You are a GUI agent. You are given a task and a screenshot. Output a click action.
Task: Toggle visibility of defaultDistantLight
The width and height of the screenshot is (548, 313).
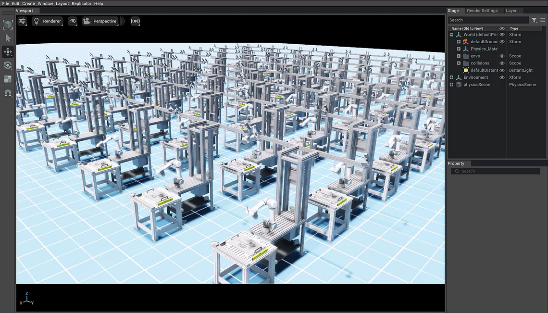point(502,70)
